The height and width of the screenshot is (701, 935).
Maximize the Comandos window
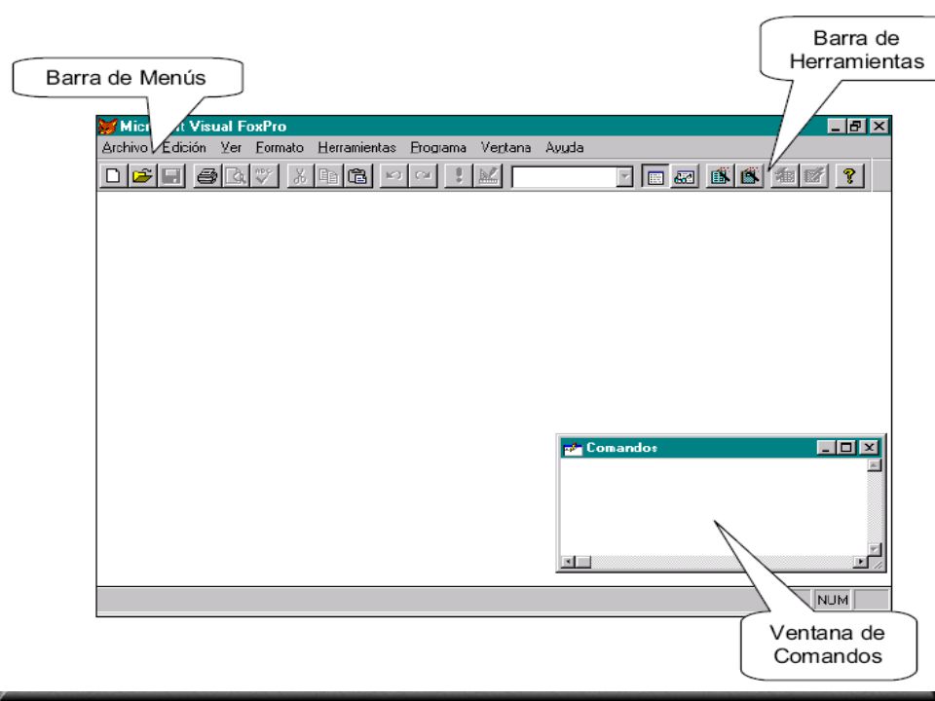pos(845,448)
